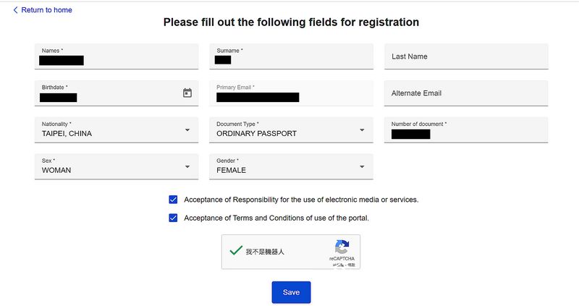Screen dimensions: 579x306
Task: Click the Save button
Action: (291, 292)
